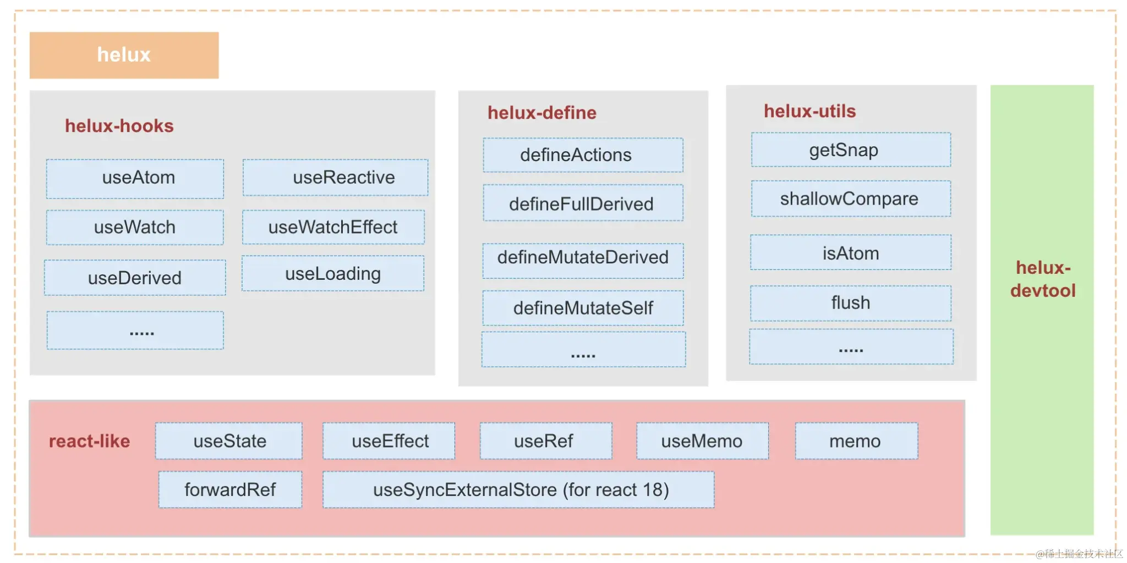Select the react-like label
This screenshot has width=1127, height=563.
[x=90, y=441]
